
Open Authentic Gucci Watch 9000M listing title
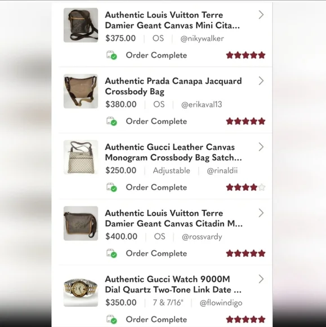tap(173, 284)
